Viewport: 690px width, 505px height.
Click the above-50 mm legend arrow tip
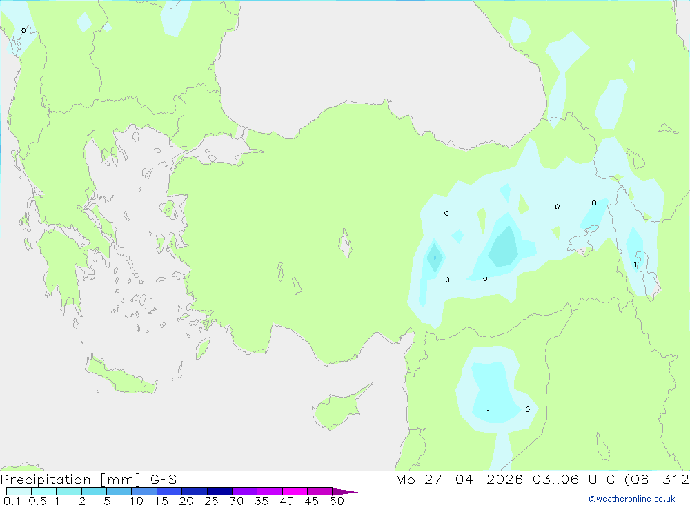[345, 492]
